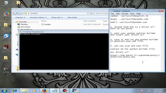The width and height of the screenshot is (166, 93).
Task: Open Acrobat Reader DC desktop shortcut
Action: pos(6,49)
